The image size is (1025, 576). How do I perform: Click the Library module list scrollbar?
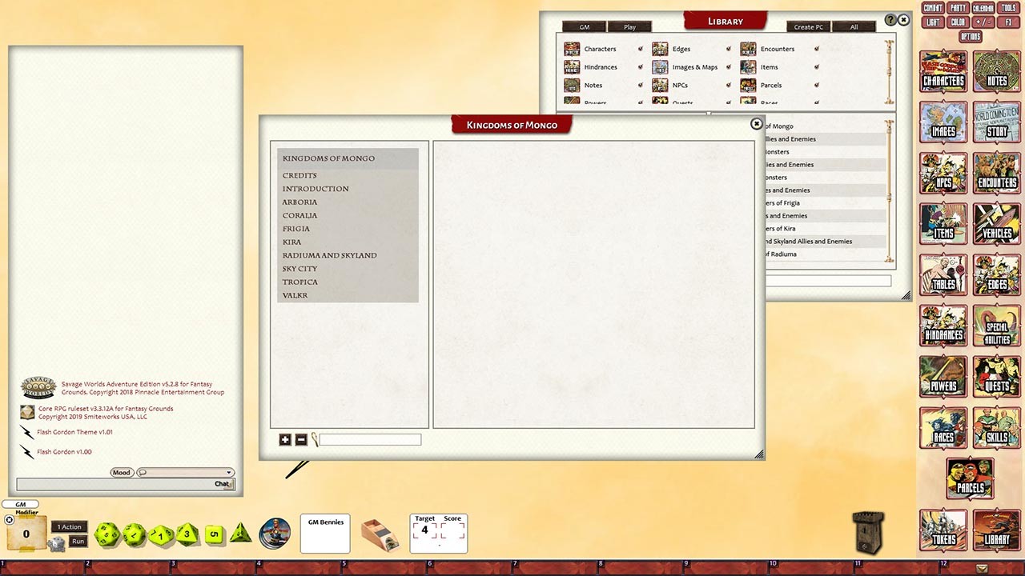pyautogui.click(x=889, y=190)
